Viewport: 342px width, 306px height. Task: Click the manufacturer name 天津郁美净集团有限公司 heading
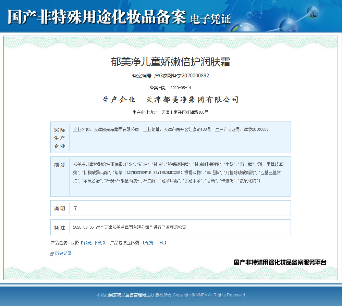pos(192,100)
